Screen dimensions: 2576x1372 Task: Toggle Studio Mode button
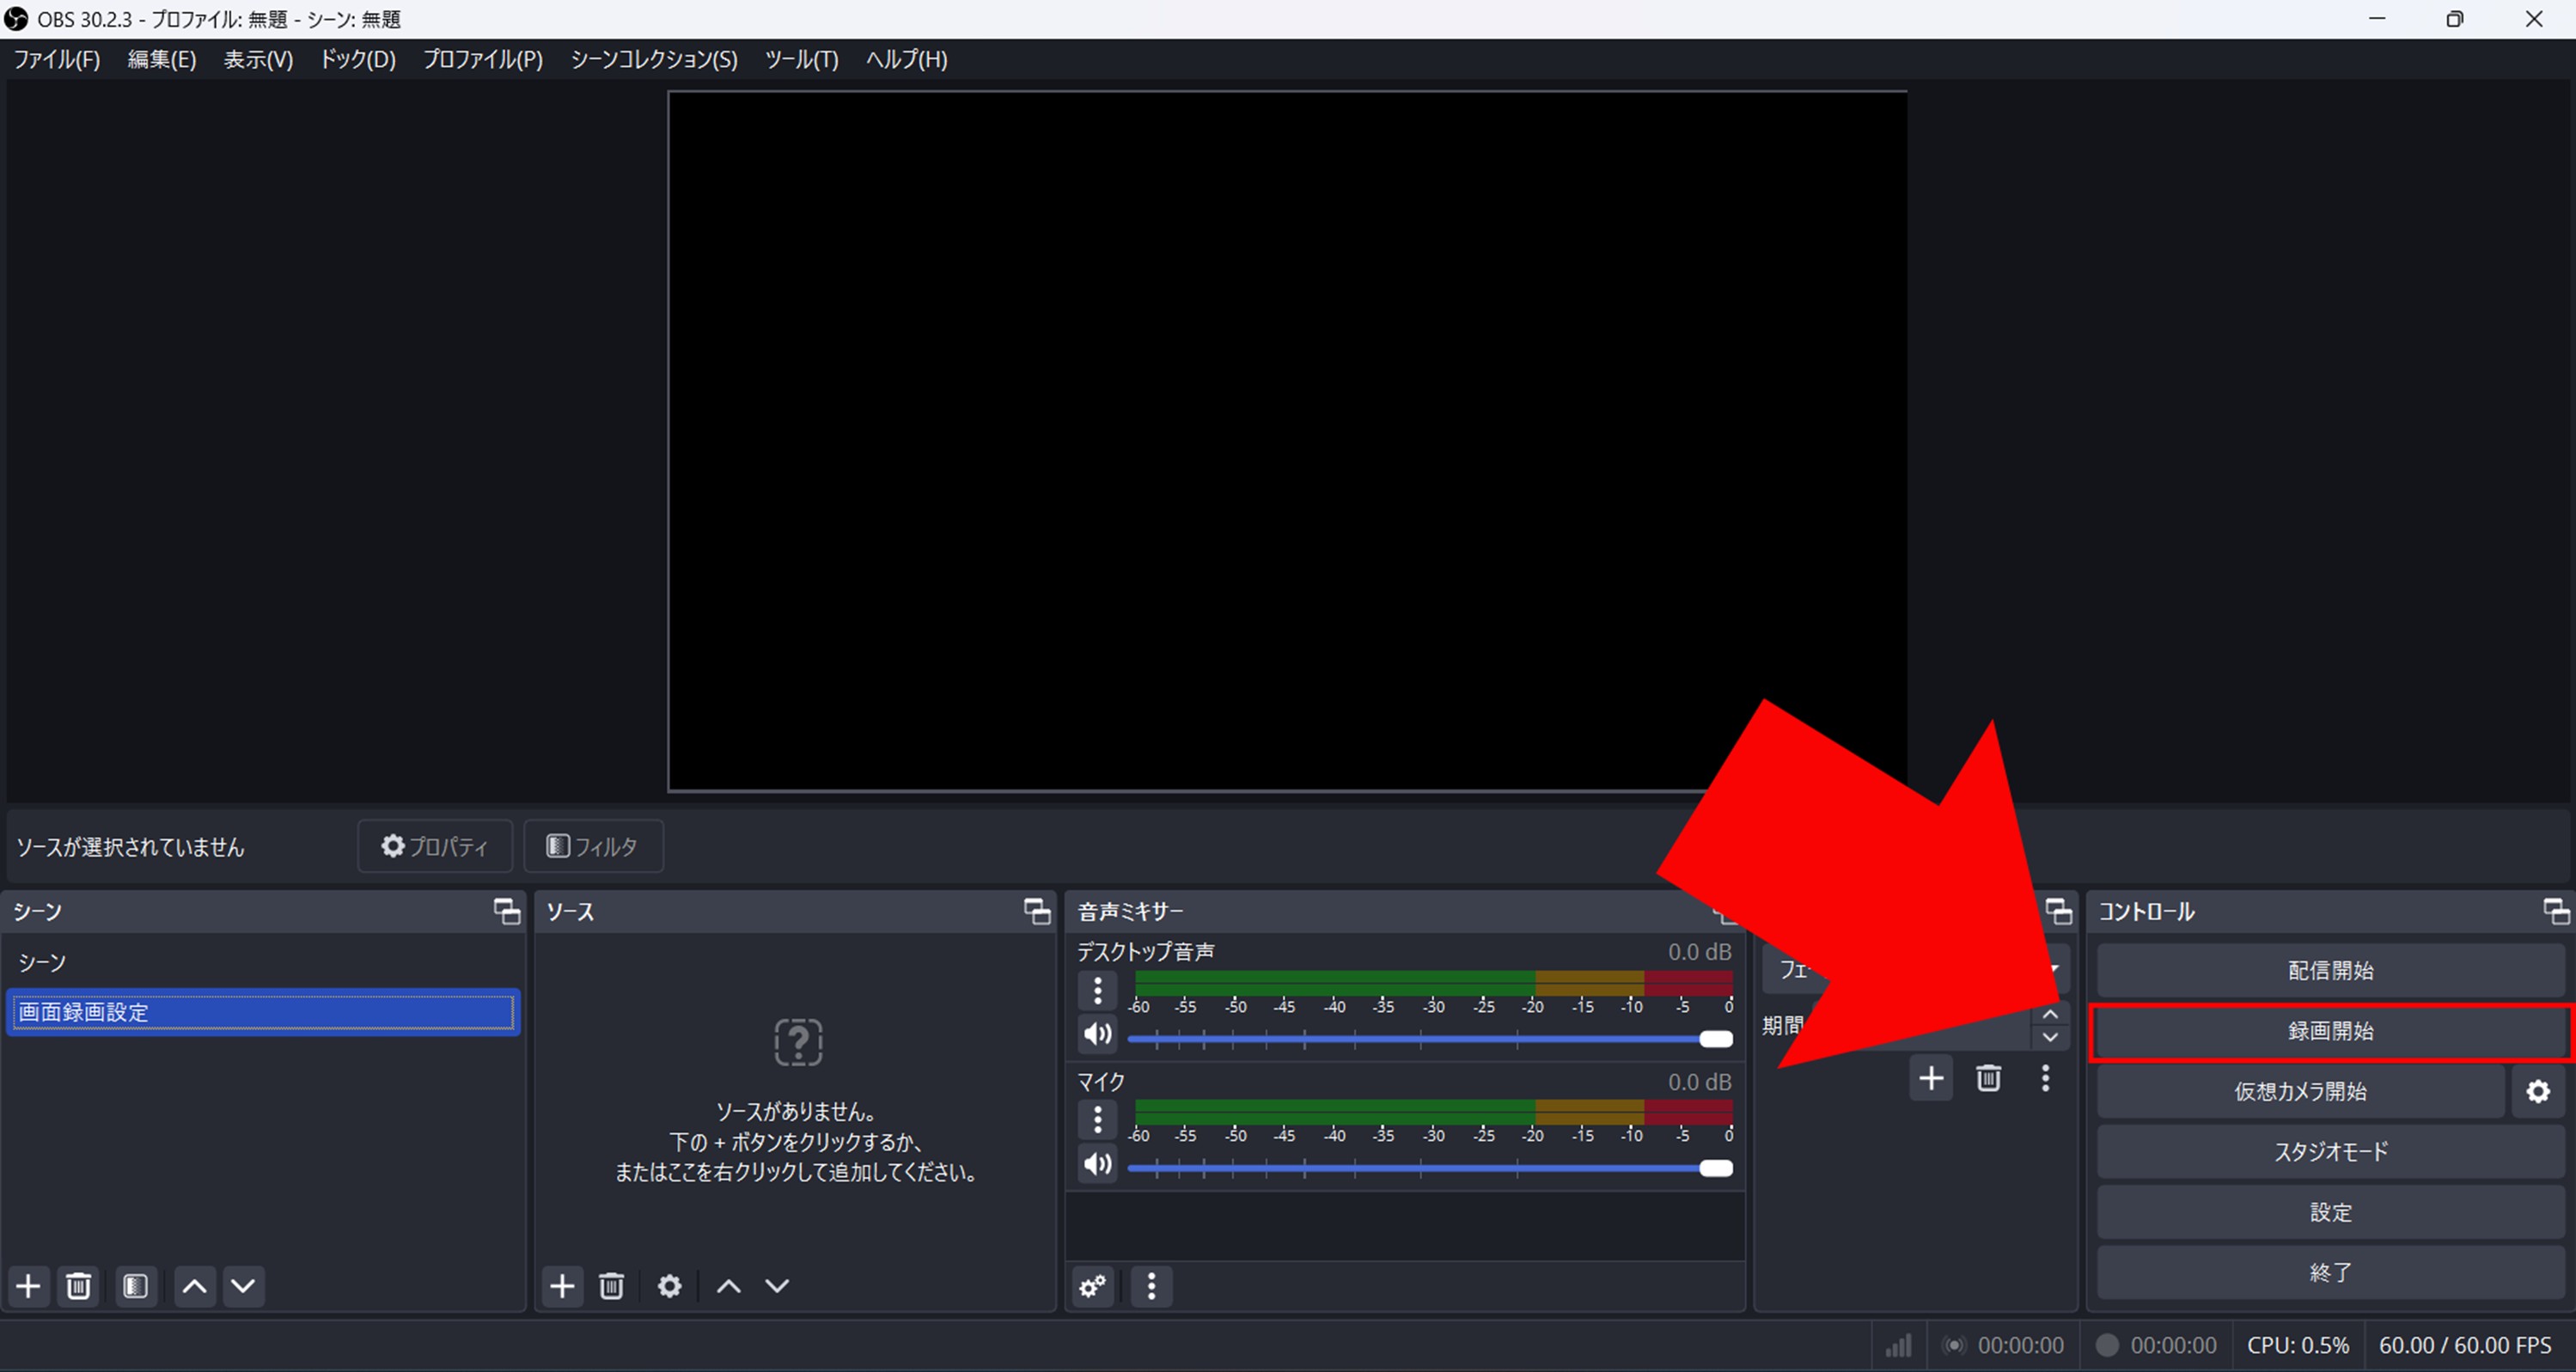point(2330,1152)
